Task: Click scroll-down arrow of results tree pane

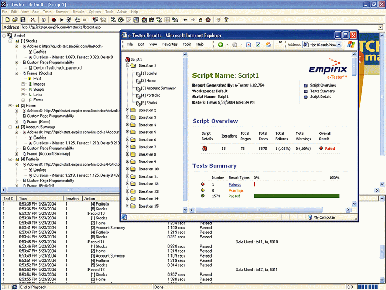Action: (185, 210)
